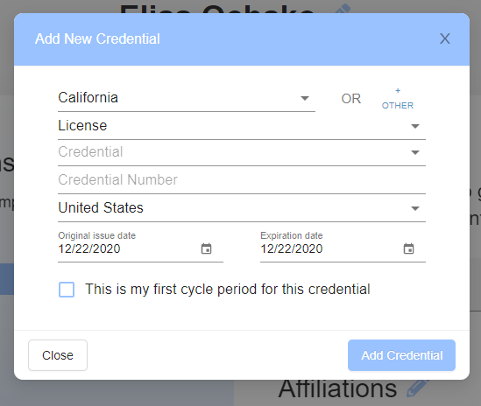Click the California dropdown arrow
Image resolution: width=481 pixels, height=406 pixels.
305,98
